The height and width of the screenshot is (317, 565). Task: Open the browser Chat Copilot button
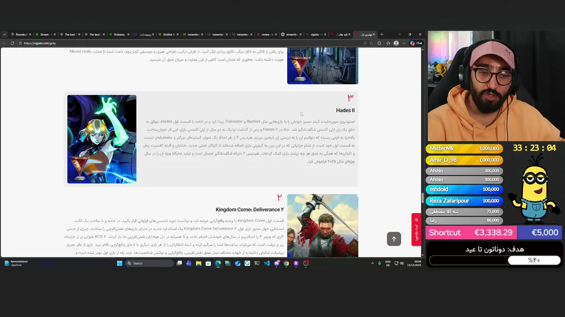click(x=416, y=43)
